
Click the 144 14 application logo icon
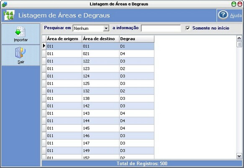[x=9, y=15]
